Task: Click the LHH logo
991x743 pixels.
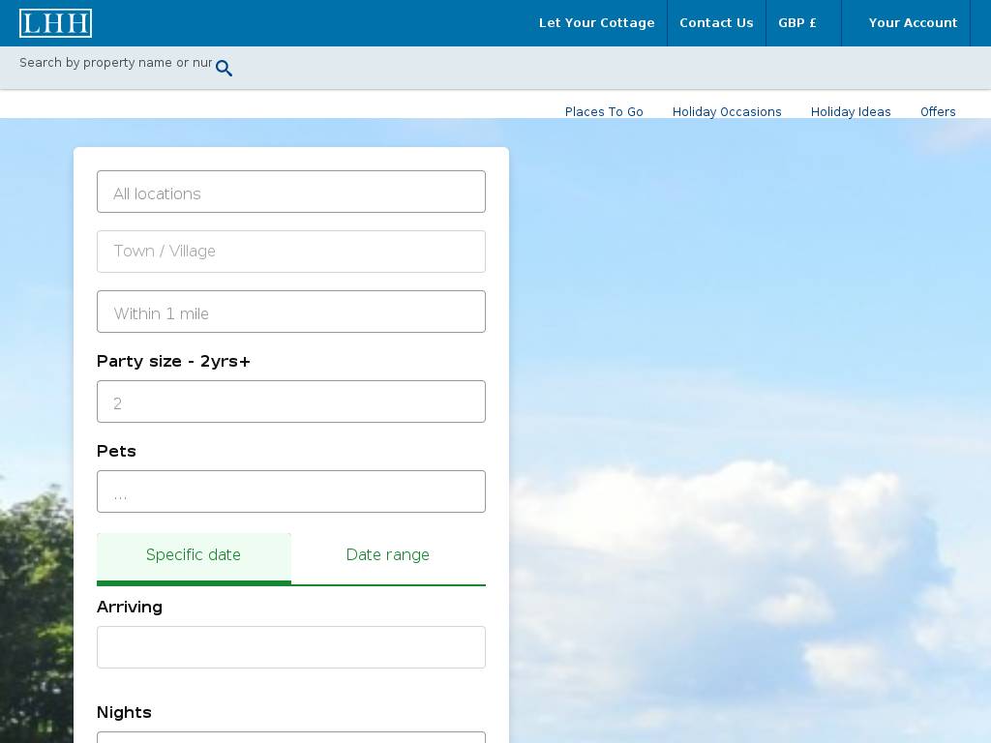Action: tap(55, 23)
